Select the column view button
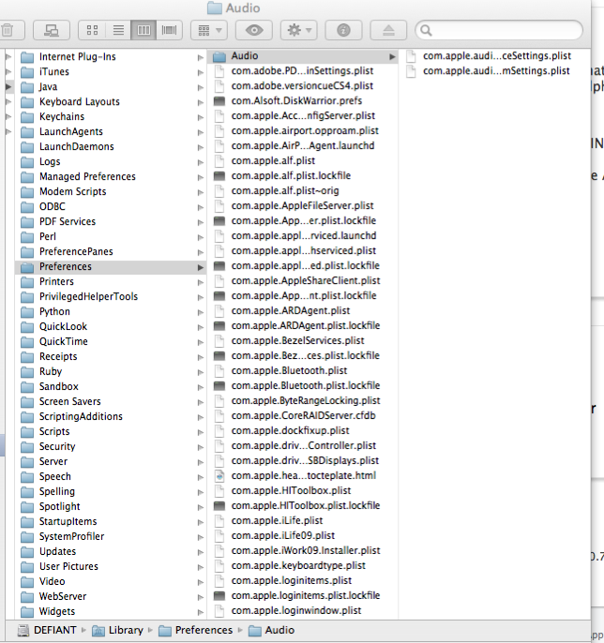This screenshot has width=604, height=643. (x=143, y=30)
